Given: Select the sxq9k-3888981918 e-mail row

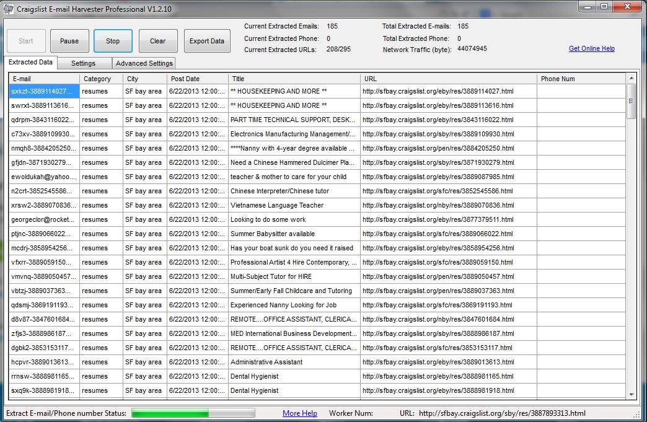Looking at the screenshot, I should coord(44,390).
